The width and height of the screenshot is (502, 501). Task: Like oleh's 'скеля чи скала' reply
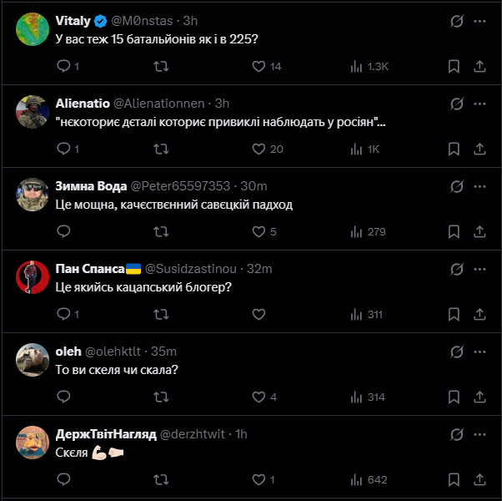pos(259,397)
